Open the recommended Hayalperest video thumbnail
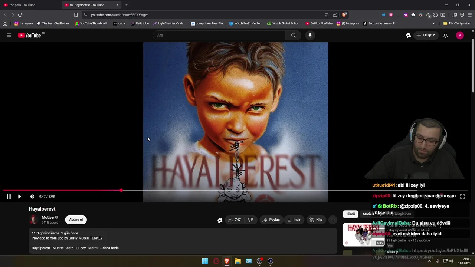 [x=364, y=235]
